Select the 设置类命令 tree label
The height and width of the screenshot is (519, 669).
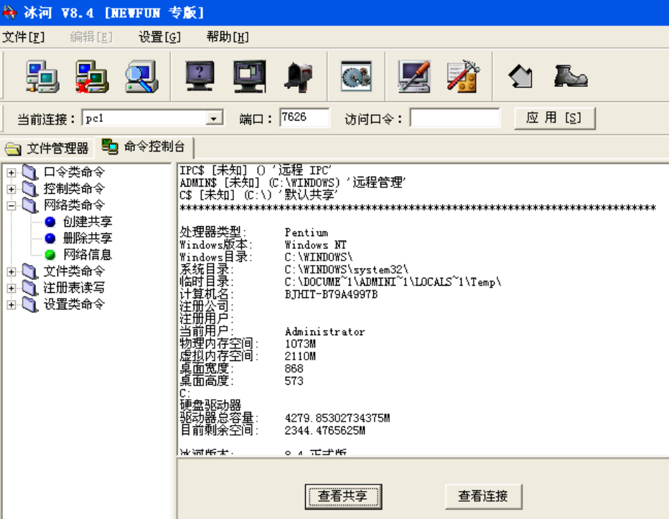[74, 304]
